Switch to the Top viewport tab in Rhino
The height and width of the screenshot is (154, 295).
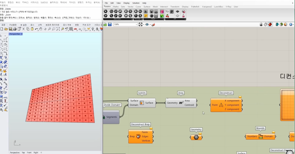coord(23,153)
